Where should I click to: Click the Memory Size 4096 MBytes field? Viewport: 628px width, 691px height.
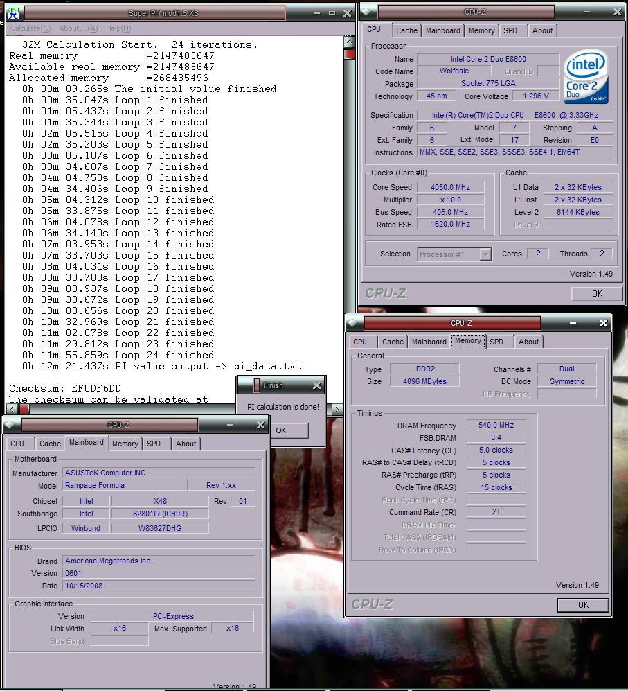(x=424, y=381)
